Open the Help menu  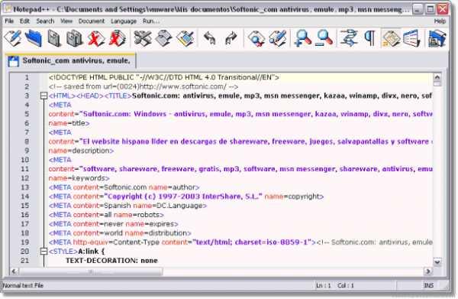440,21
